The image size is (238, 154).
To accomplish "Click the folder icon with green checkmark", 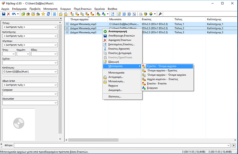I will (23, 14).
